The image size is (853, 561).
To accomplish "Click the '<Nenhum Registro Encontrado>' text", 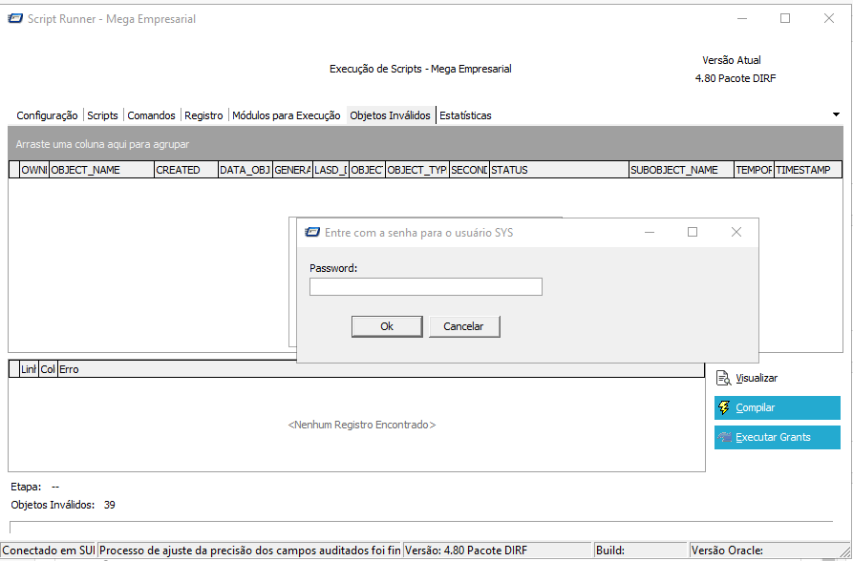I will (x=362, y=425).
